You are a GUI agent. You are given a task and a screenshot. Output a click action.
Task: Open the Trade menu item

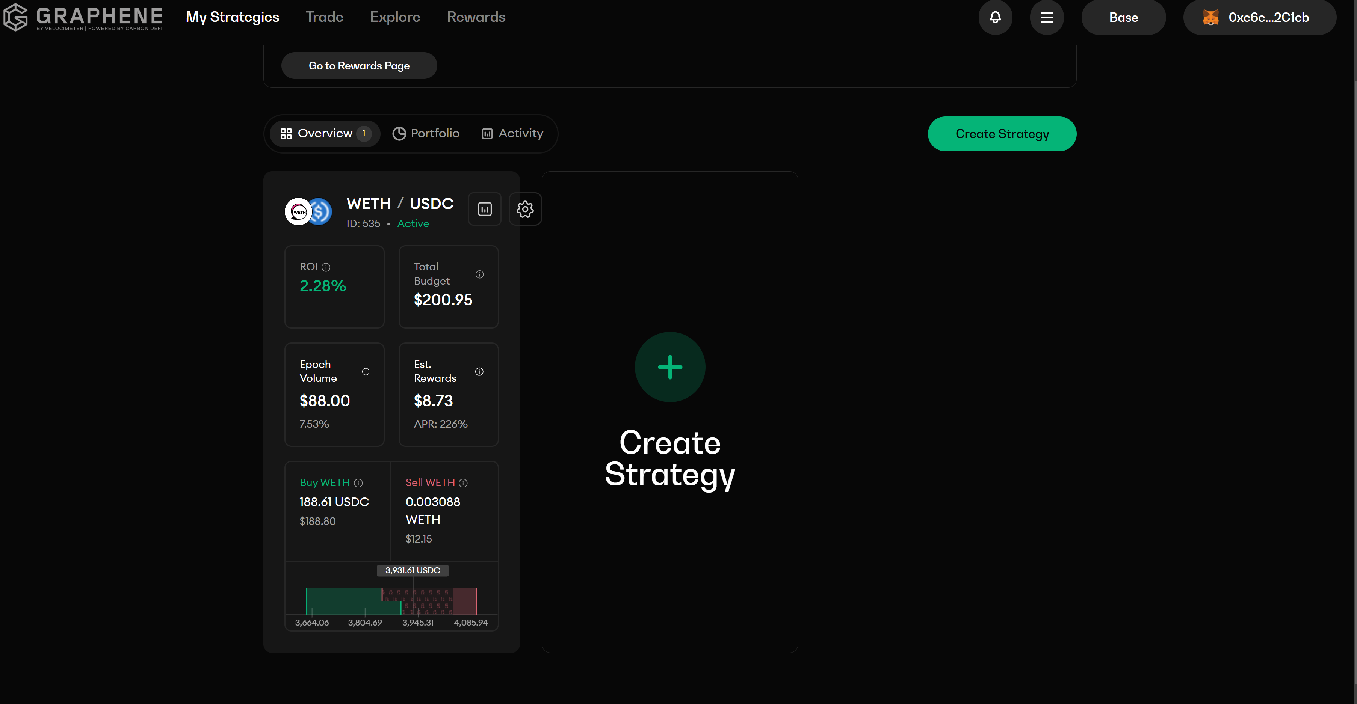[x=325, y=17]
